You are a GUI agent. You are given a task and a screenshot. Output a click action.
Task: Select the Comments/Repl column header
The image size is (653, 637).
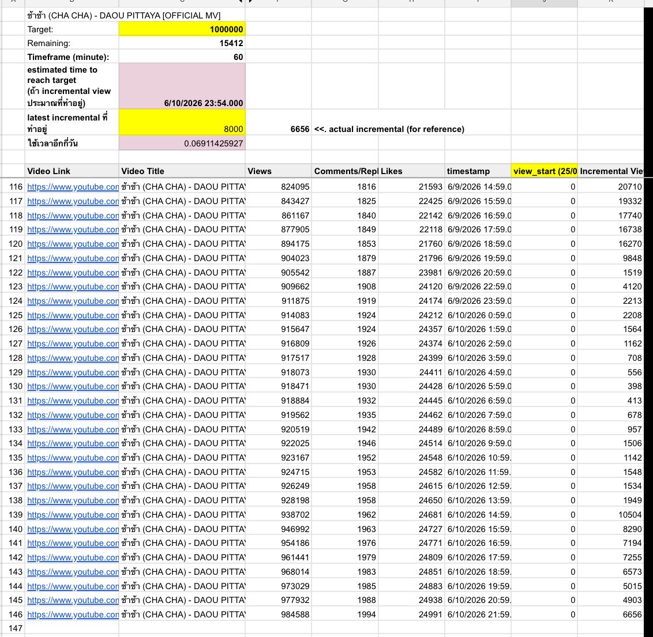345,171
